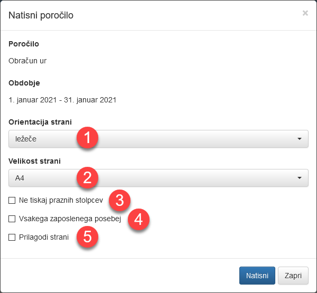Click the red number 5 badge
Screen dimensions: 317x293
pyautogui.click(x=88, y=237)
